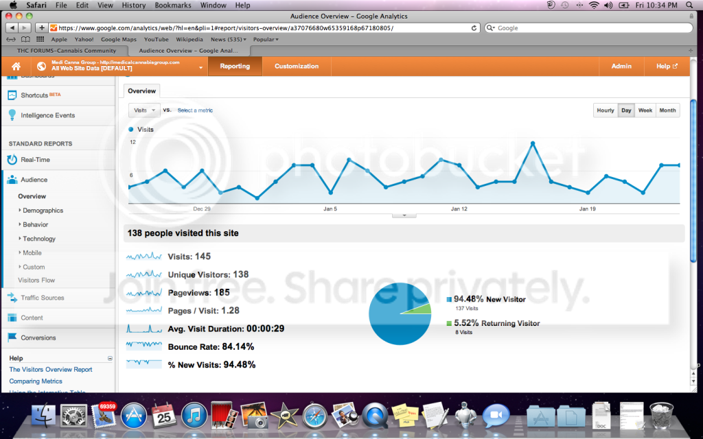
Task: Open The Visitors Overview Report help link
Action: [51, 370]
